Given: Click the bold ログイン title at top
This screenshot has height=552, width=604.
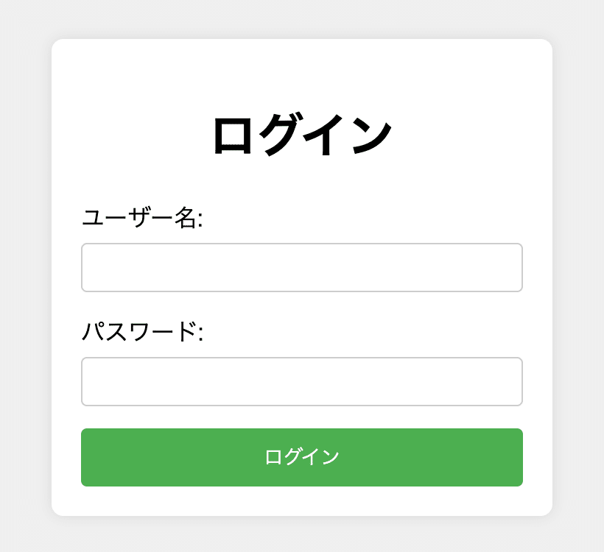Looking at the screenshot, I should [x=302, y=135].
